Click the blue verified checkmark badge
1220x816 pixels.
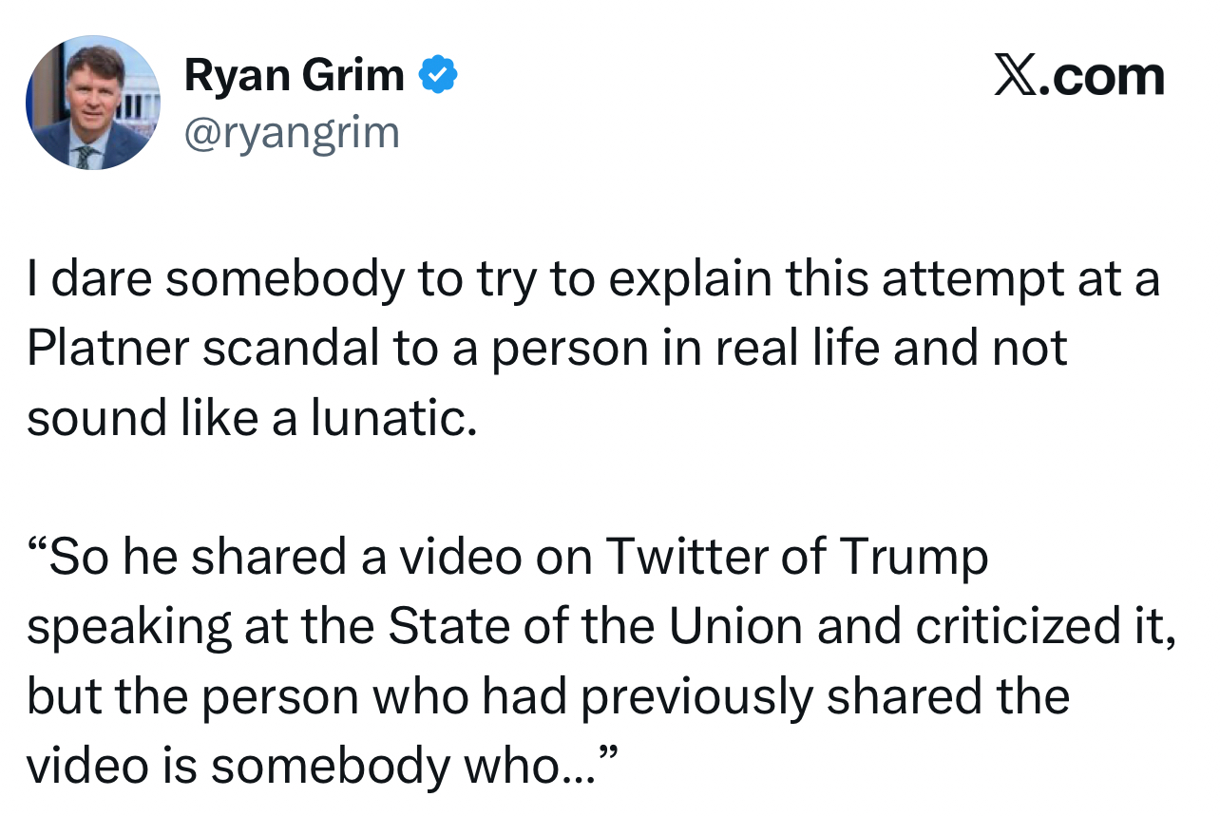(438, 74)
